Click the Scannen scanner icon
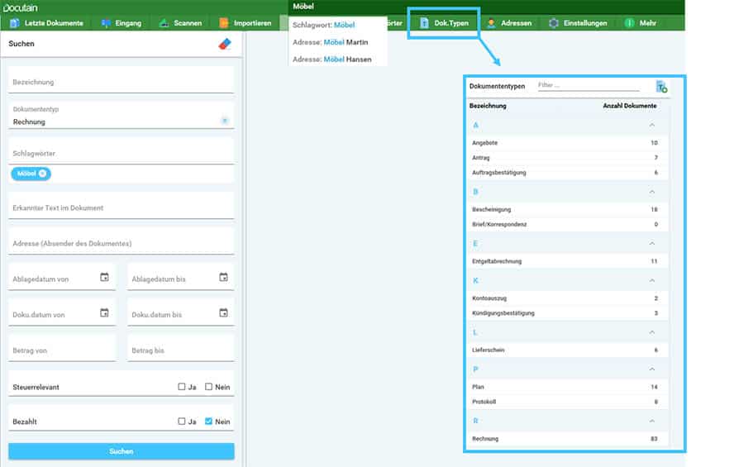Screen dimensions: 734x467 pos(164,23)
